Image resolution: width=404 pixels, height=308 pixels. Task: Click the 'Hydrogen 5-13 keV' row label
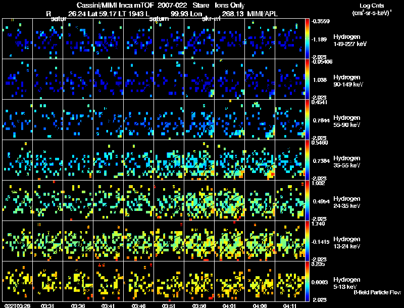coord(346,283)
